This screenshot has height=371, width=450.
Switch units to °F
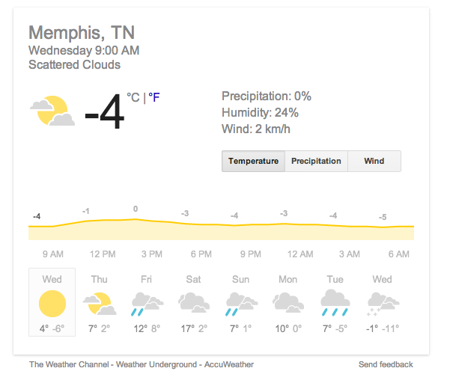click(x=154, y=97)
